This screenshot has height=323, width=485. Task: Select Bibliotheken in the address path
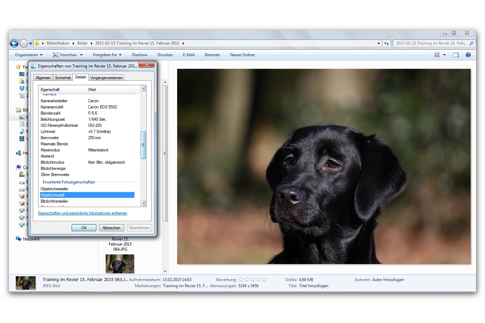click(58, 43)
